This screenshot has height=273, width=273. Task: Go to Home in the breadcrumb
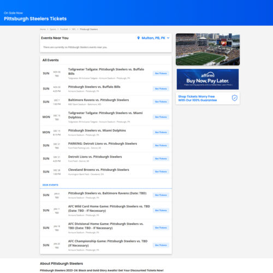(43, 29)
